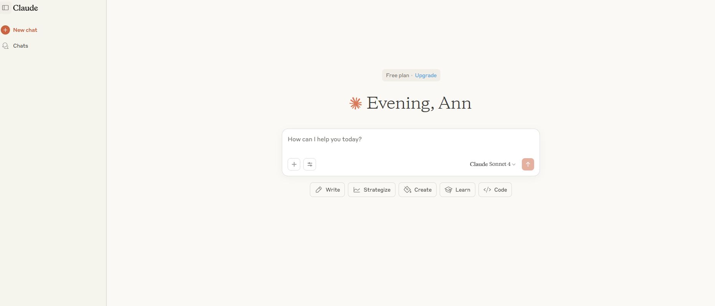Click the orange New chat plus icon
Screen dimensions: 715x306
coord(5,30)
